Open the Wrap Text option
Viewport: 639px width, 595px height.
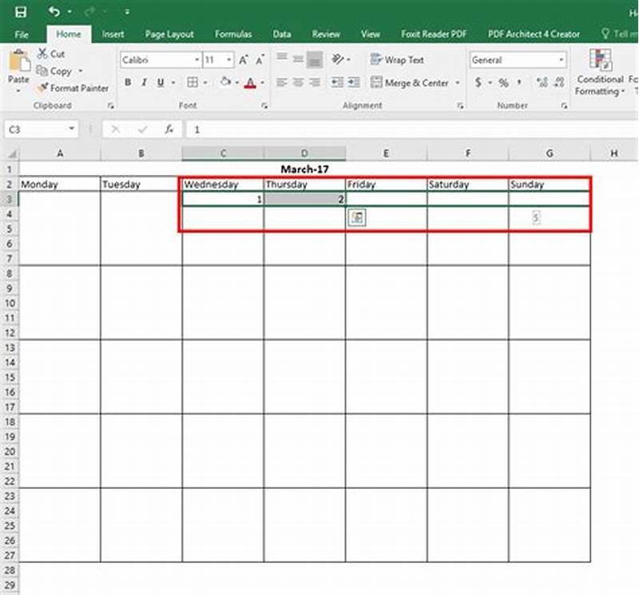[x=399, y=60]
